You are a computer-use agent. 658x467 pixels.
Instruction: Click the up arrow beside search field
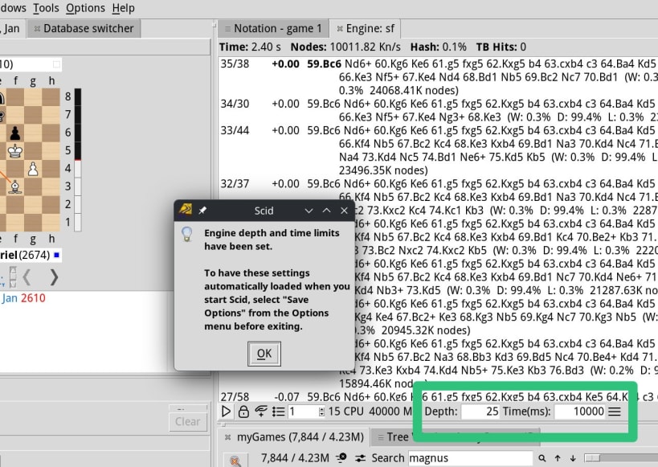[x=558, y=458]
